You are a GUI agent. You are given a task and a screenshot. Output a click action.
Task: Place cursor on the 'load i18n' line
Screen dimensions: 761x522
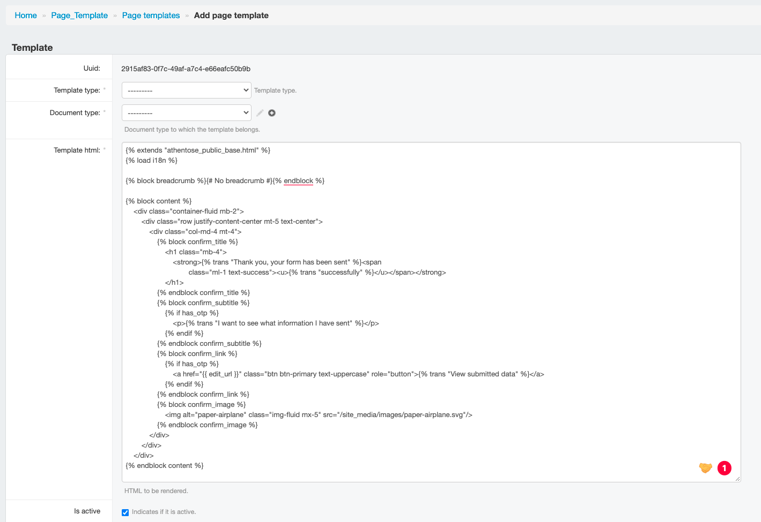[x=152, y=161]
